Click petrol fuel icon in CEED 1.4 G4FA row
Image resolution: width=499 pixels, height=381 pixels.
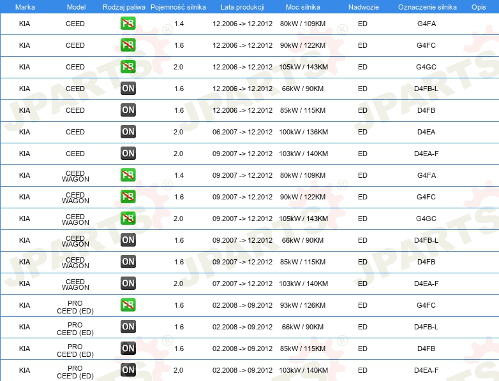[128, 24]
